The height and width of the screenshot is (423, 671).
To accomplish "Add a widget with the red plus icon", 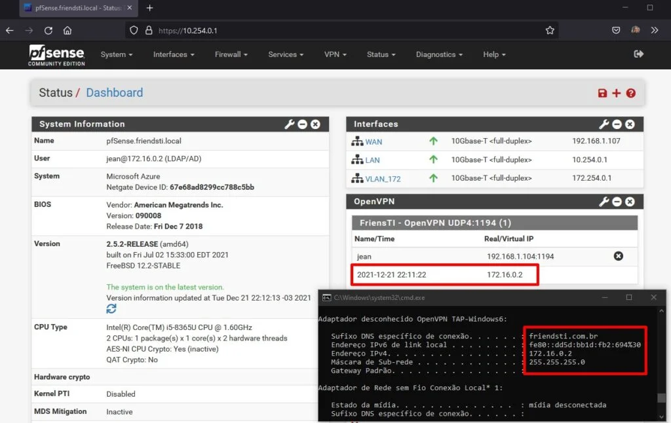I will click(x=616, y=93).
